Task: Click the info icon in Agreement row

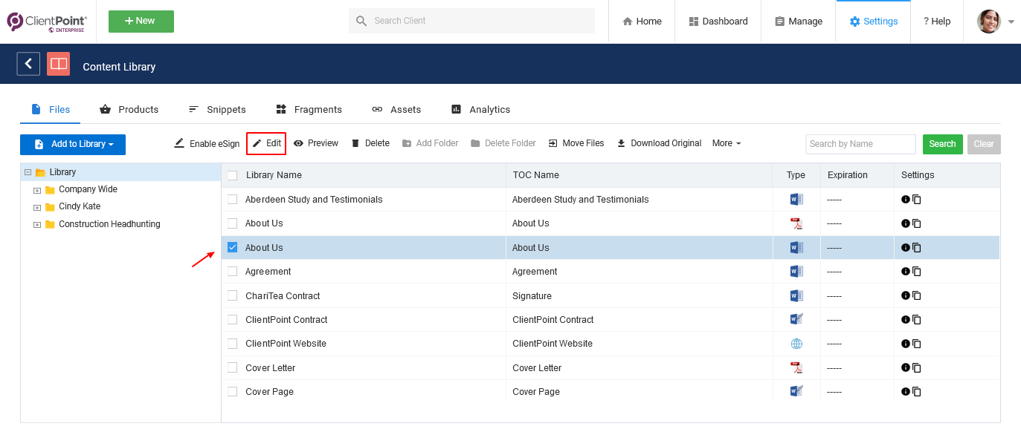Action: coord(905,272)
